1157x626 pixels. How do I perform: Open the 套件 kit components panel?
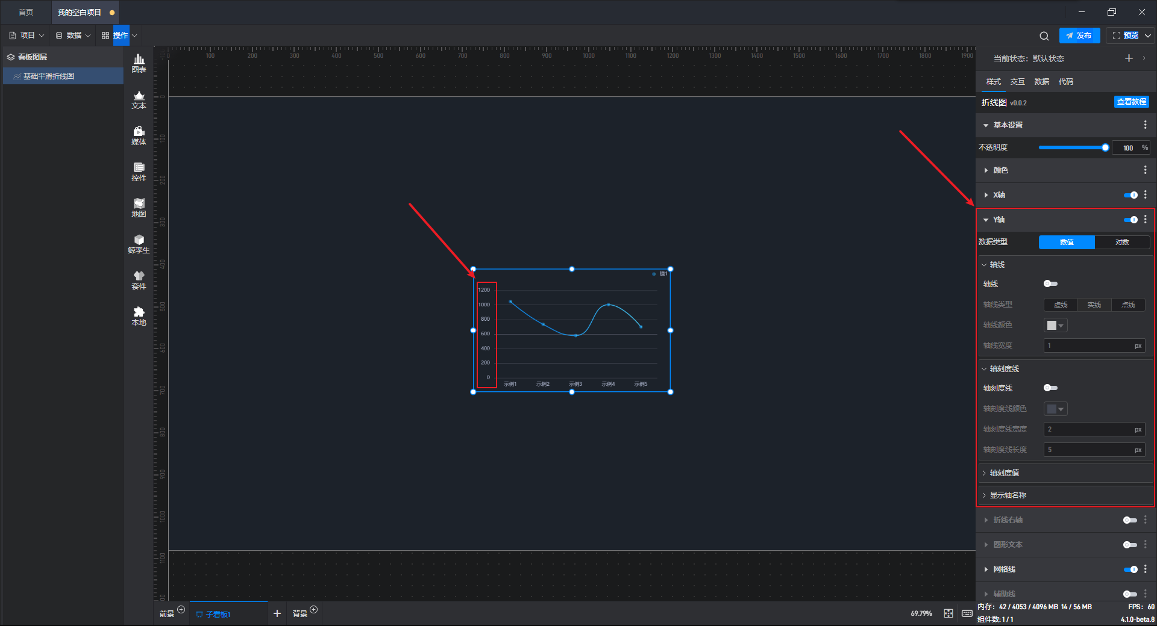(x=139, y=280)
